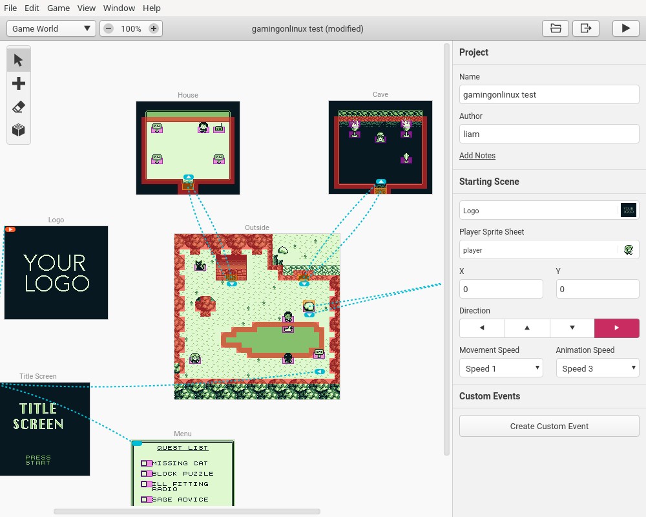
Task: Select the Outside scene pond area
Action: (273, 340)
